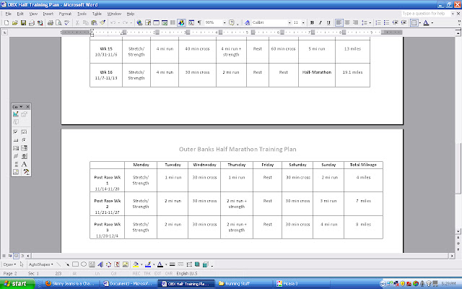This screenshot has width=462, height=289.
Task: Select the Format Painter brush
Action: click(x=103, y=22)
